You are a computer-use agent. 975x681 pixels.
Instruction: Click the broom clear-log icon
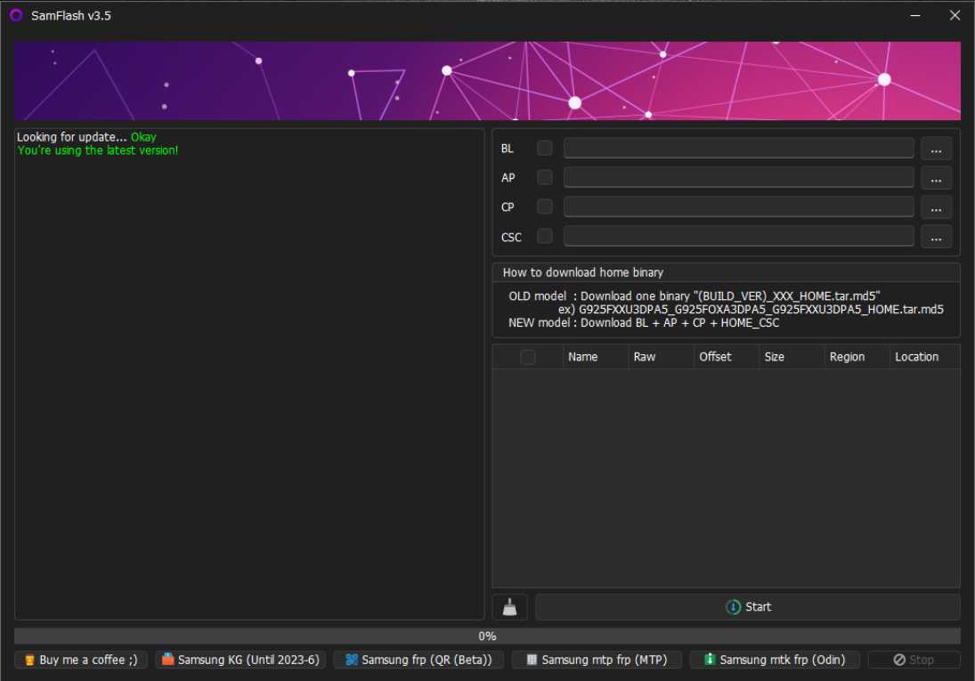pyautogui.click(x=509, y=607)
